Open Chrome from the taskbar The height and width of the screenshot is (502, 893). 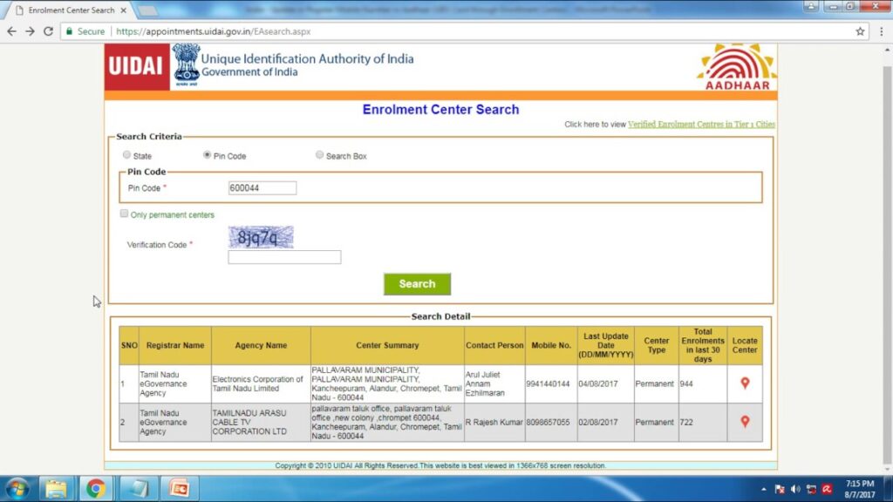pyautogui.click(x=96, y=489)
